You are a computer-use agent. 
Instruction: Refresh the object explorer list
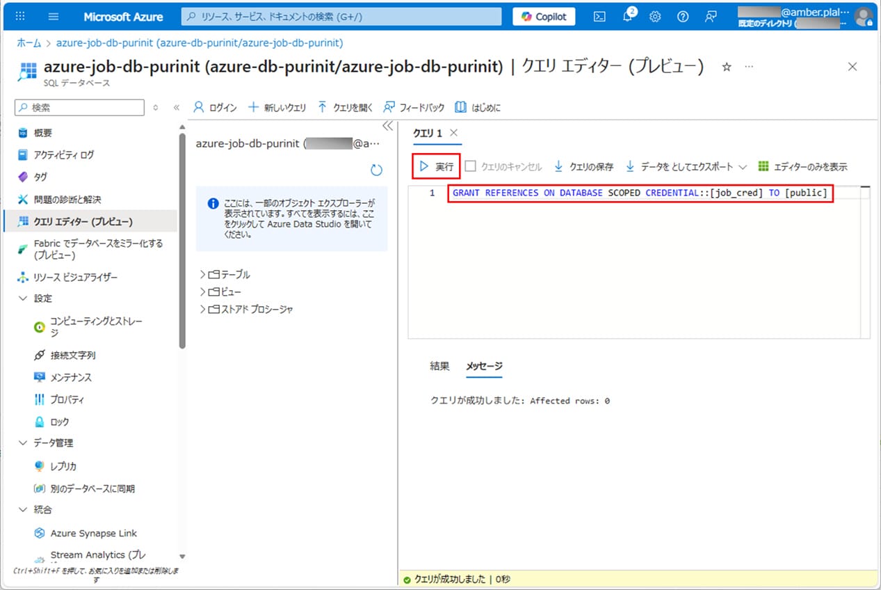(377, 170)
